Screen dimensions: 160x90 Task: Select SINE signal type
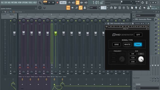pyautogui.click(x=116, y=44)
